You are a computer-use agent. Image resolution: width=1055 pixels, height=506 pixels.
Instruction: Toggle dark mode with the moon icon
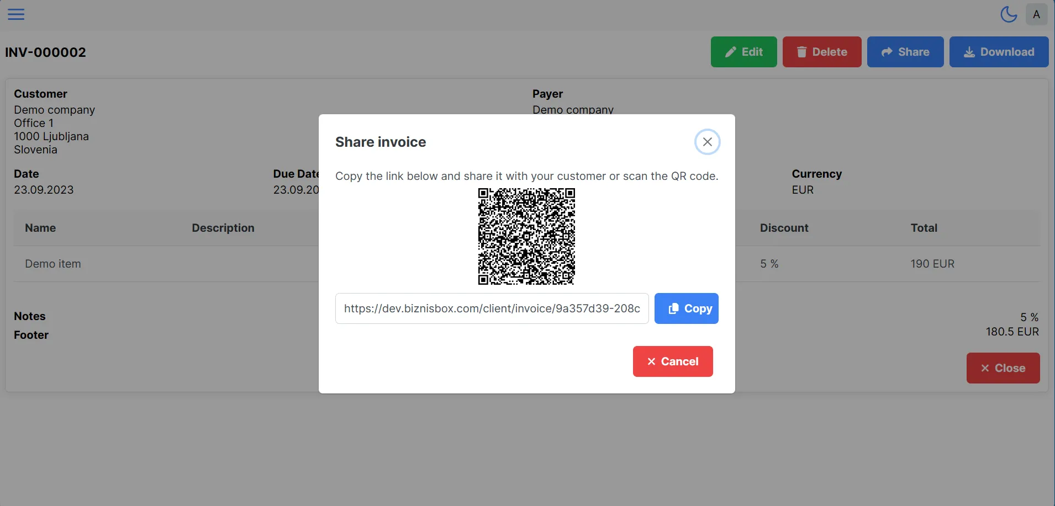[1007, 14]
